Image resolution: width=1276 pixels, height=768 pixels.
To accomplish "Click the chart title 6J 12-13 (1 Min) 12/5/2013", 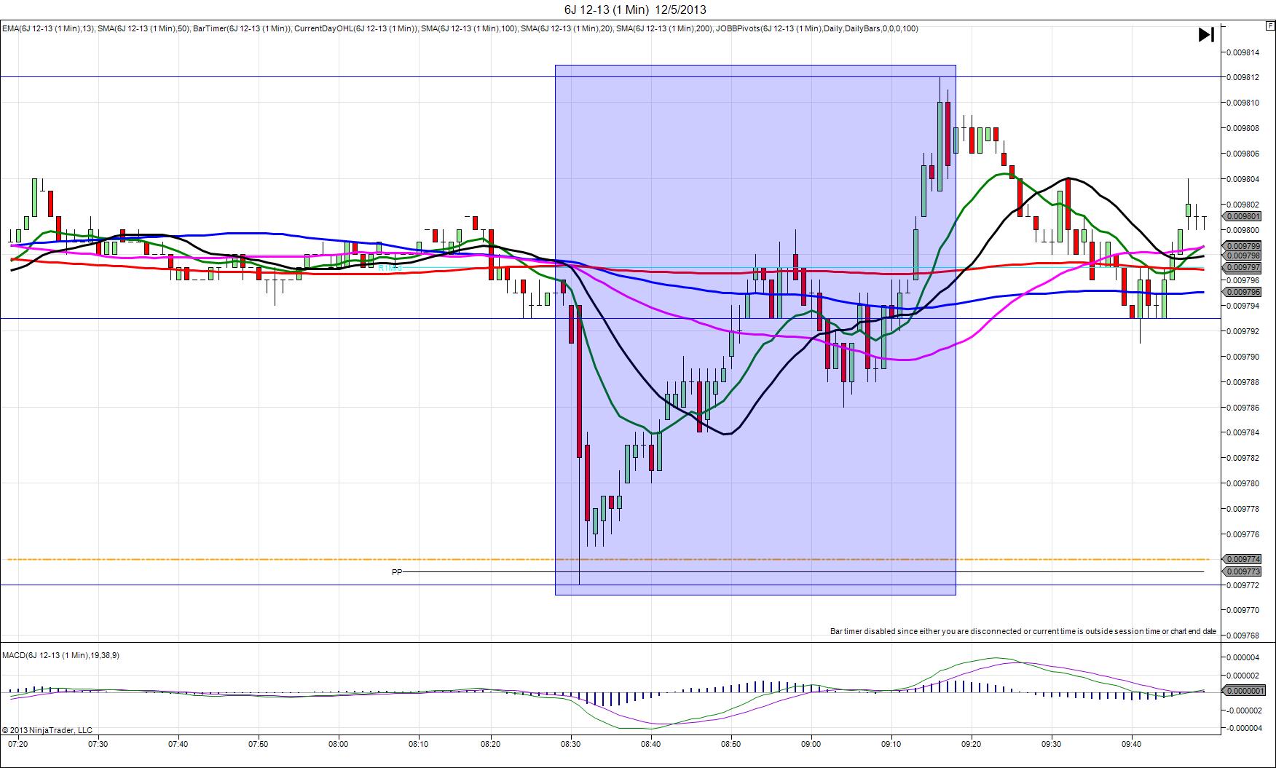I will tap(635, 9).
